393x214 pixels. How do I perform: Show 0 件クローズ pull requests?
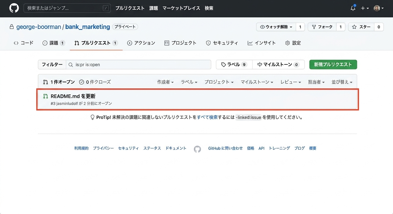(x=95, y=82)
